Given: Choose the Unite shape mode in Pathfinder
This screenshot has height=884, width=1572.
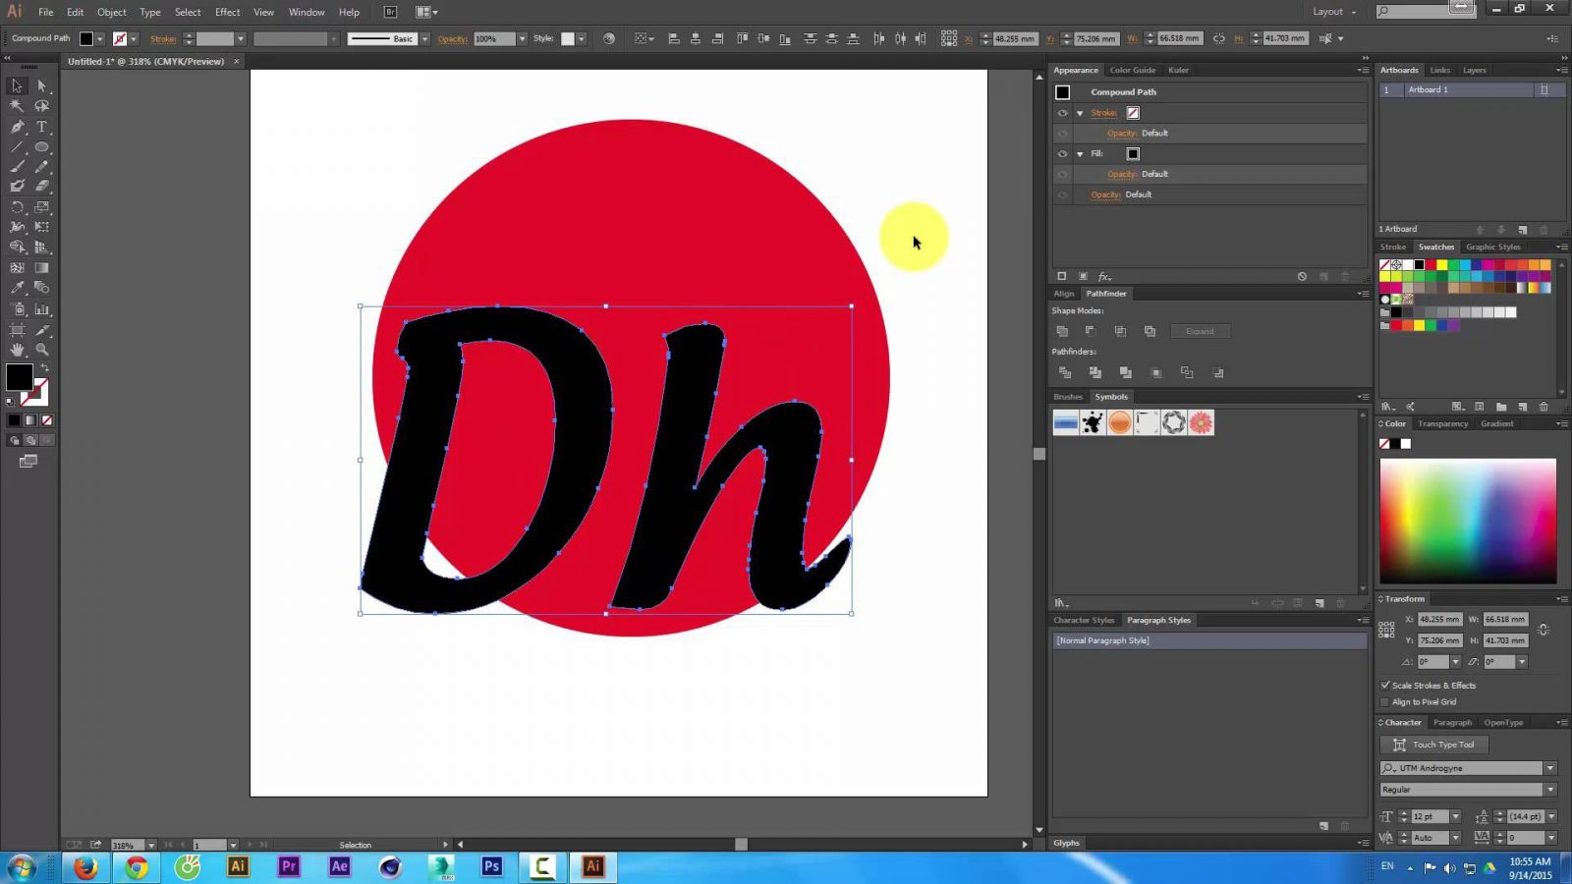Looking at the screenshot, I should click(x=1062, y=331).
